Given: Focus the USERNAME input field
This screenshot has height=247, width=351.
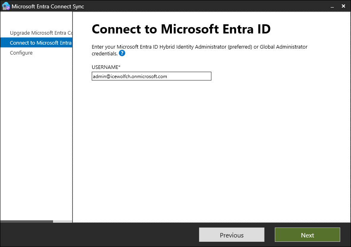Looking at the screenshot, I should click(151, 76).
